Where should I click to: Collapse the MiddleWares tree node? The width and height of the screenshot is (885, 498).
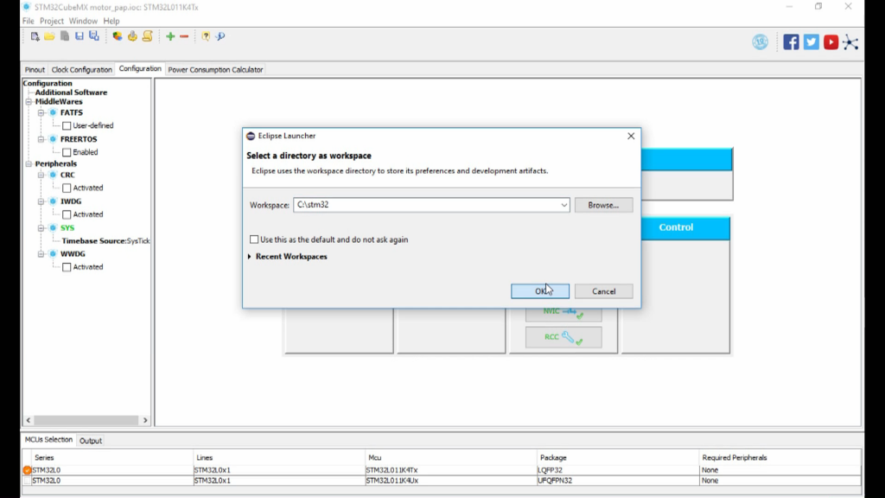(x=29, y=102)
